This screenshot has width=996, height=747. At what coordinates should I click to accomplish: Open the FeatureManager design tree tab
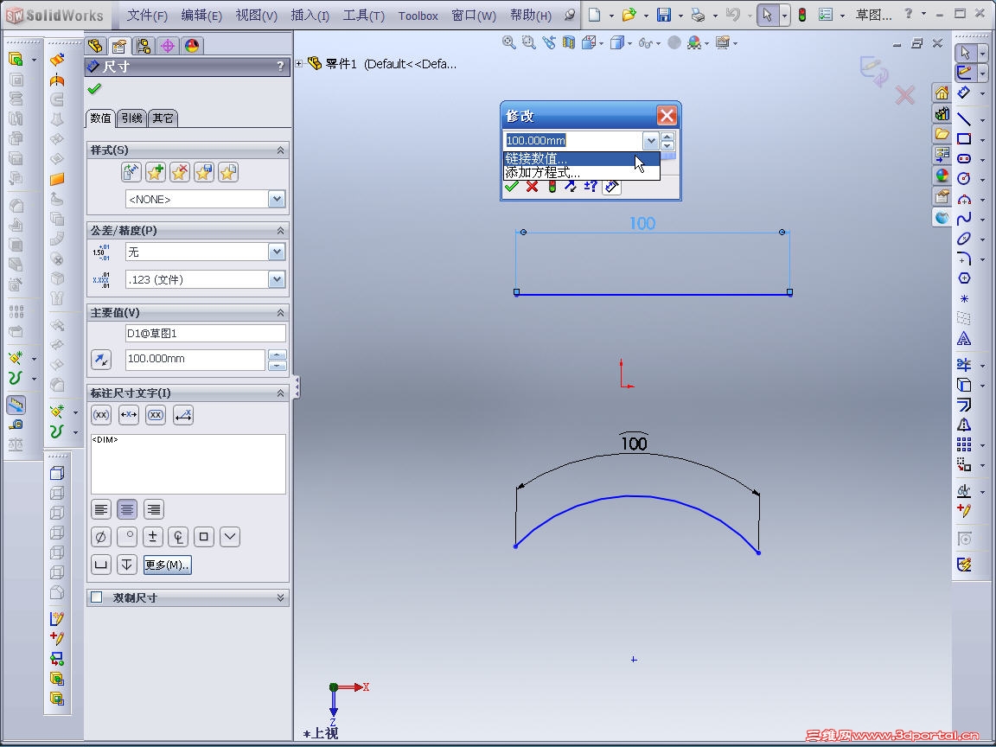(x=94, y=46)
